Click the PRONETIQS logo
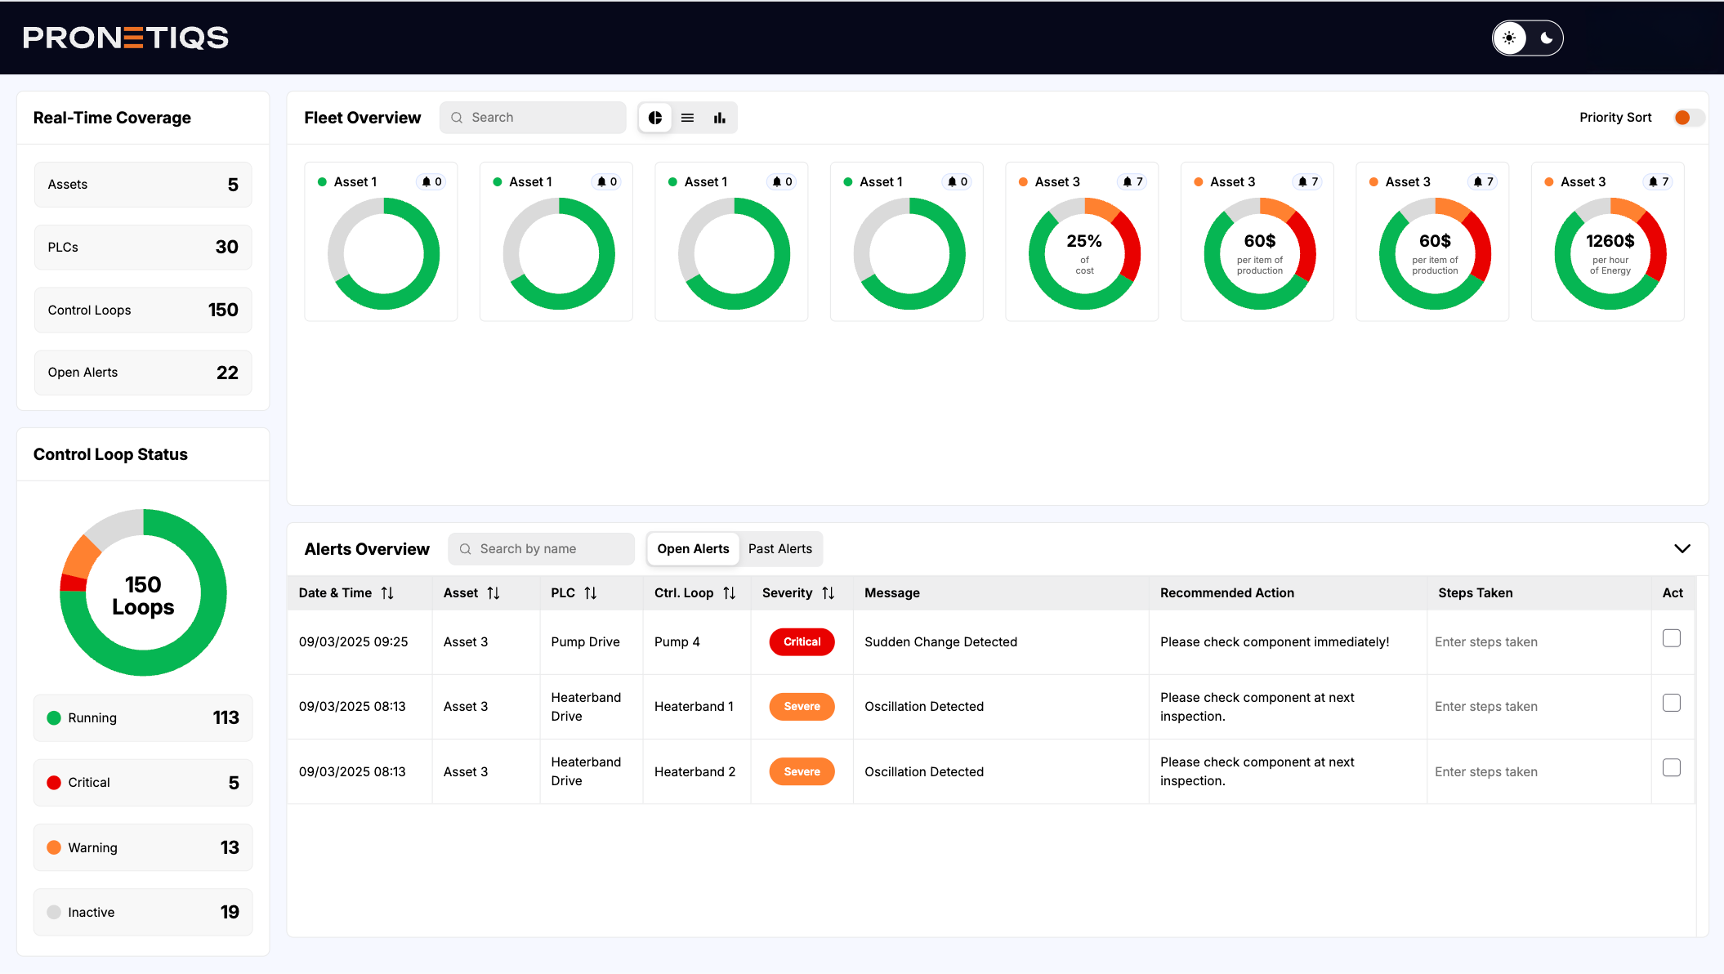Screen dimensions: 1724x974 pos(126,38)
